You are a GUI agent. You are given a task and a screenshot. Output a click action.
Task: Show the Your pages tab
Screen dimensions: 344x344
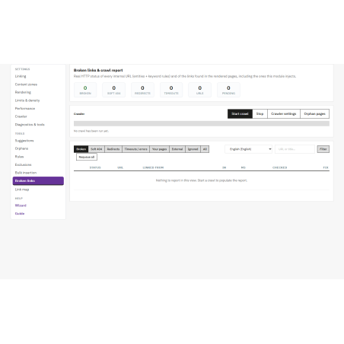[159, 149]
